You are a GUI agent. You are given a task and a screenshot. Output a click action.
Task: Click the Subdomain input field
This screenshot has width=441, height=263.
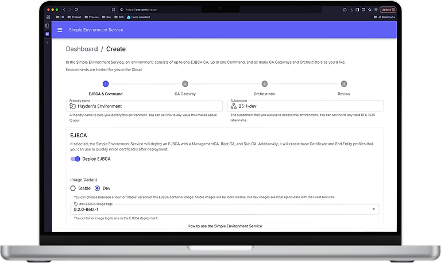310,106
